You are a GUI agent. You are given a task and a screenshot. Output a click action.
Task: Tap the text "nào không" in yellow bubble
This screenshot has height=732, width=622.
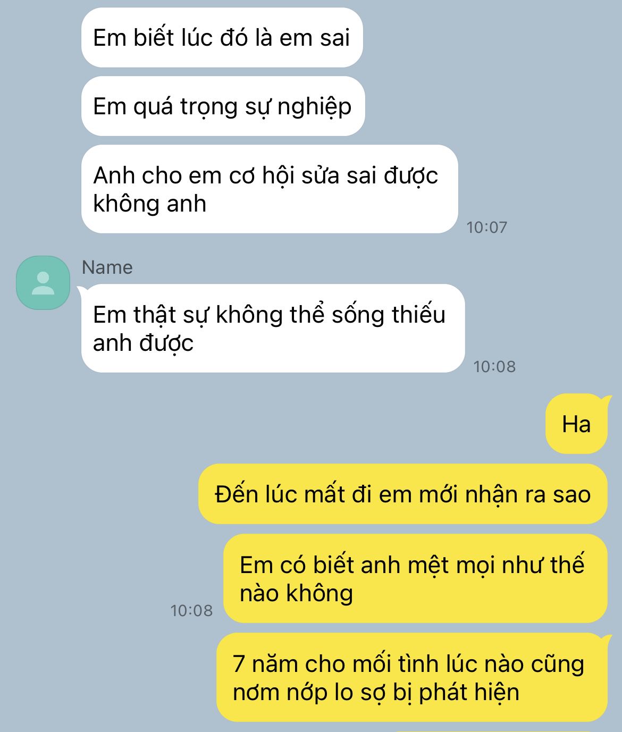(296, 593)
